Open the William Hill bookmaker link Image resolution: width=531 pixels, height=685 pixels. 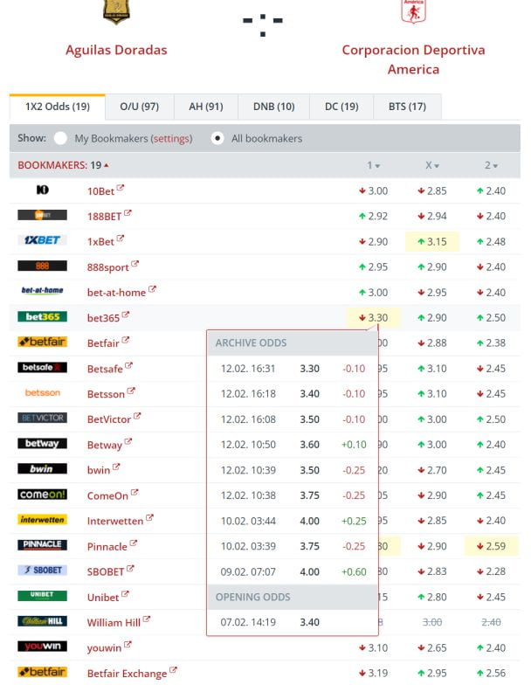point(114,622)
